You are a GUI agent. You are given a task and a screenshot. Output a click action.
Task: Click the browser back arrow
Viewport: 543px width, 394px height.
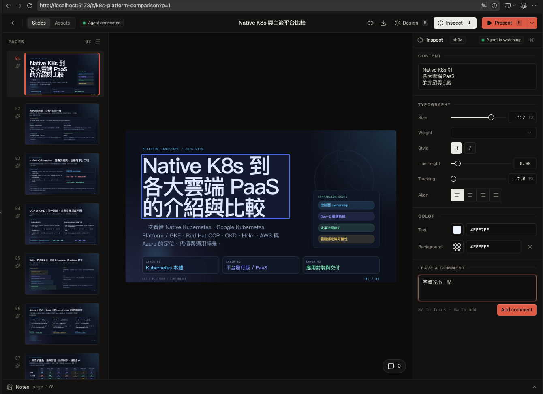(9, 6)
